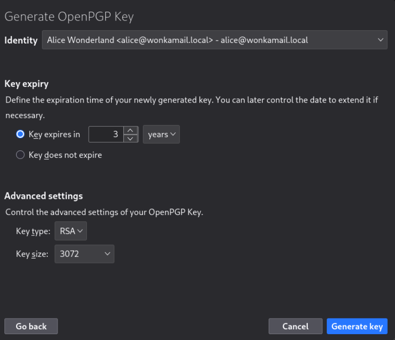This screenshot has height=340, width=395.
Task: Click the 'Control the advanced settings' description text
Action: [x=104, y=212]
